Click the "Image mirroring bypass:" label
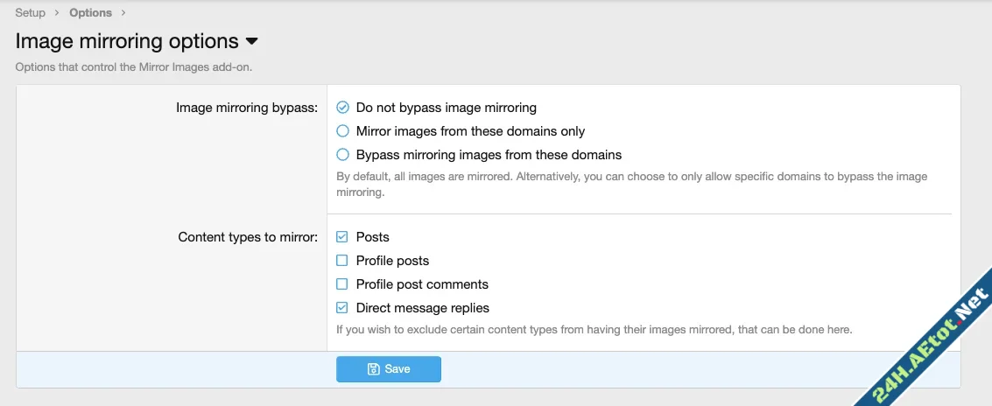The height and width of the screenshot is (406, 992). pos(247,108)
